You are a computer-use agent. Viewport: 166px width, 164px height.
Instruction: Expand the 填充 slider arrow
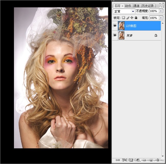pos(161,18)
